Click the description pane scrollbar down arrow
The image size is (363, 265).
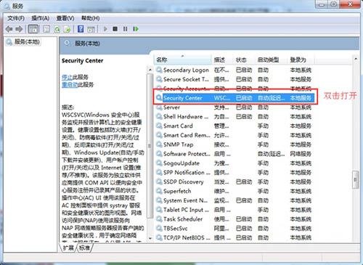150,238
